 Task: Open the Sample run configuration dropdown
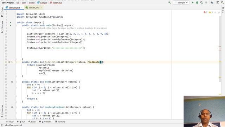181,2
